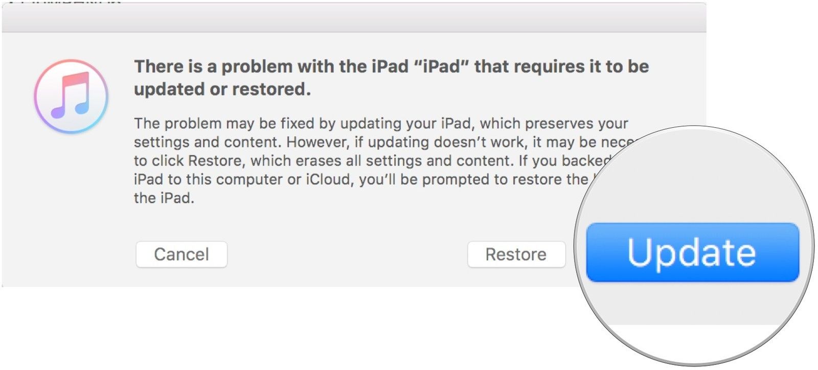Click the heading line "updated or restored."

tap(222, 89)
